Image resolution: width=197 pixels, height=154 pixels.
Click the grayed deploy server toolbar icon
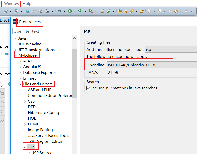pos(40,11)
